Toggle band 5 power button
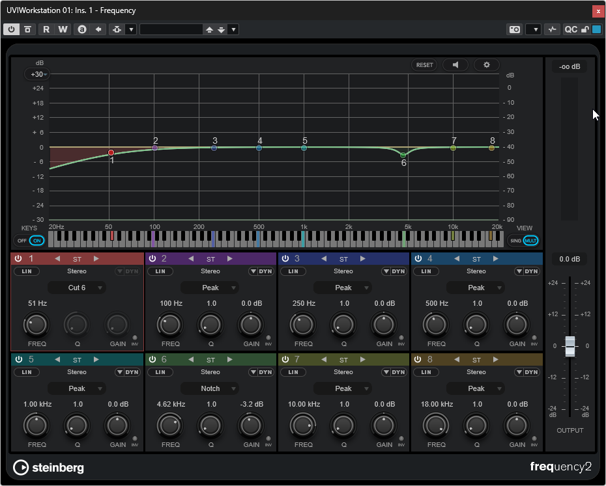This screenshot has height=486, width=606. pos(18,359)
